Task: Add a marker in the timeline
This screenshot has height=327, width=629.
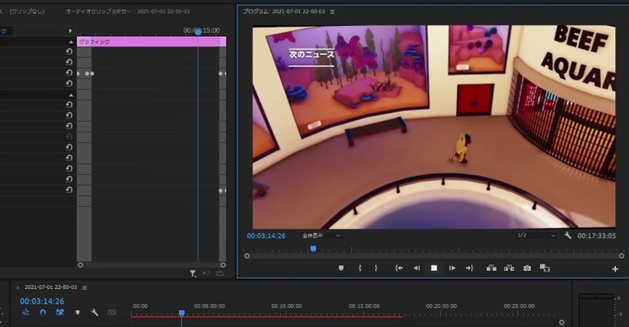Action: coord(78,312)
